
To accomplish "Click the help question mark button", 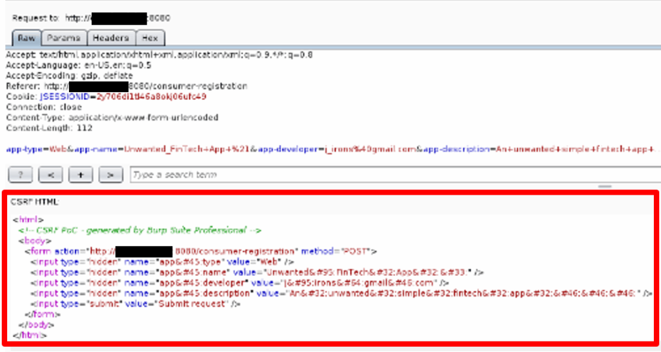I will 19,175.
